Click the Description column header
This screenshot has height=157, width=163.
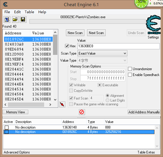[x=38, y=122]
